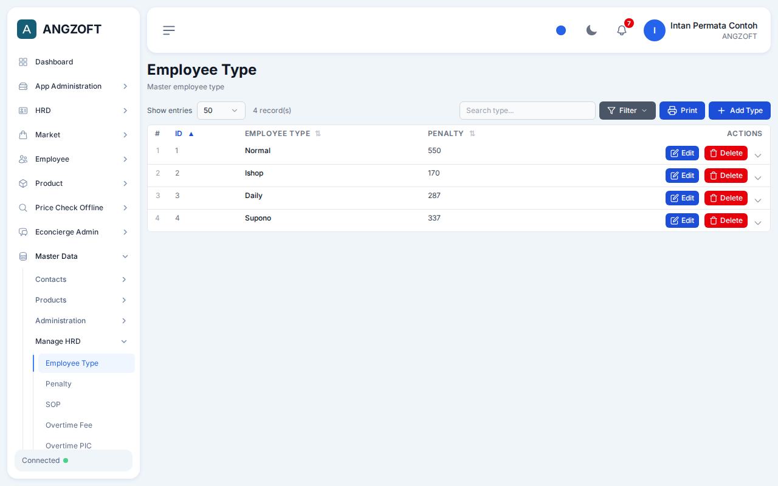This screenshot has width=778, height=486.
Task: Open the SOP menu item
Action: [86, 405]
